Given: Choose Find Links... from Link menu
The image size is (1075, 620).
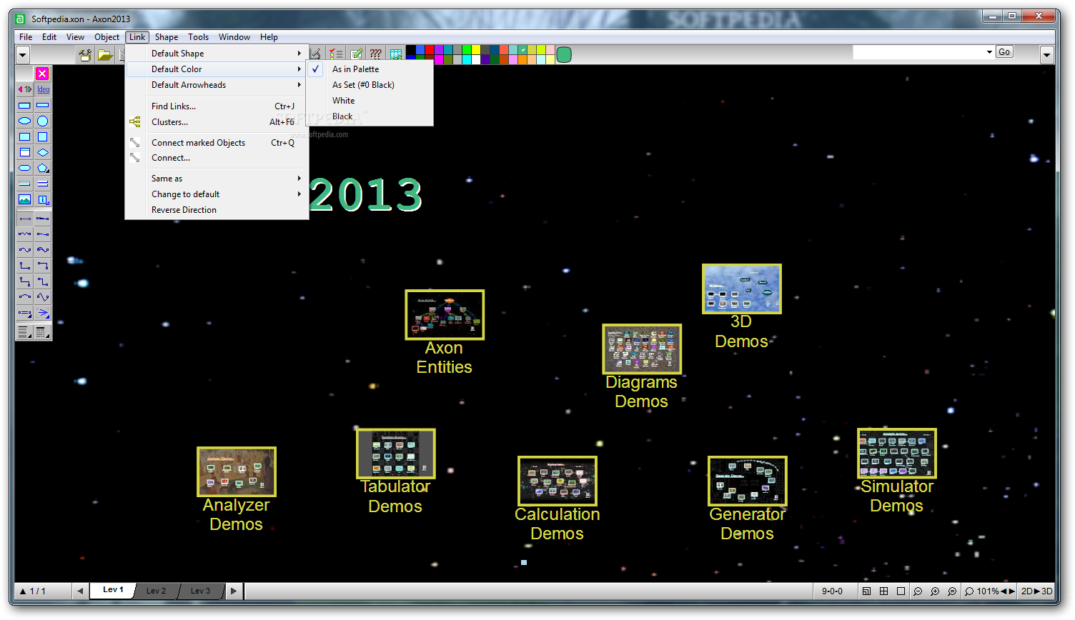Looking at the screenshot, I should [x=217, y=106].
